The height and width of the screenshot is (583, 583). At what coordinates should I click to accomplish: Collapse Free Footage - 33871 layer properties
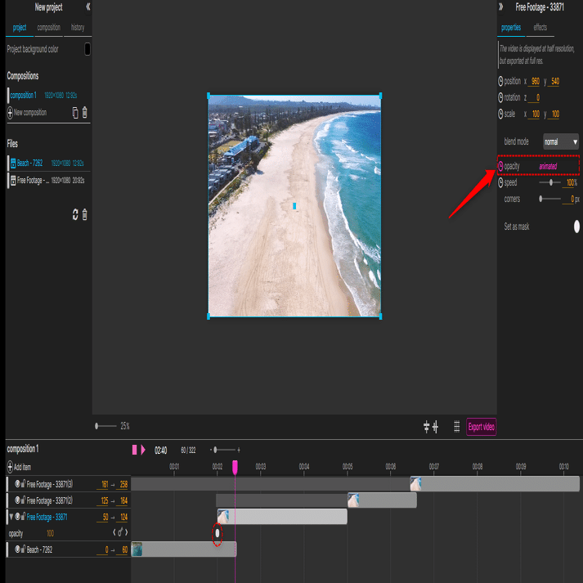tap(11, 517)
